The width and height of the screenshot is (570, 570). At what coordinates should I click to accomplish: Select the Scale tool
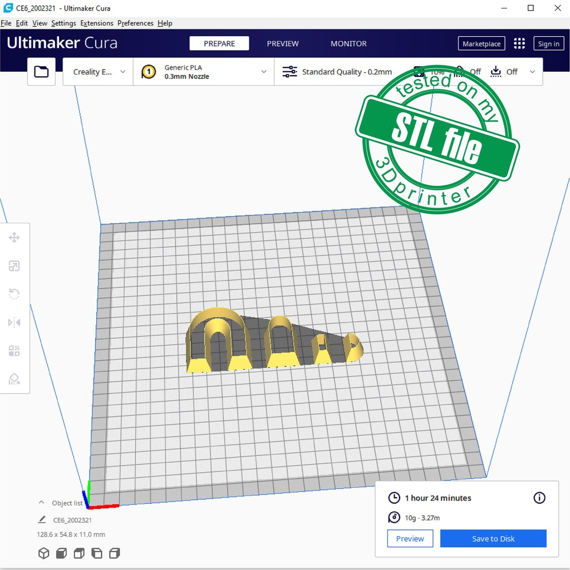14,266
